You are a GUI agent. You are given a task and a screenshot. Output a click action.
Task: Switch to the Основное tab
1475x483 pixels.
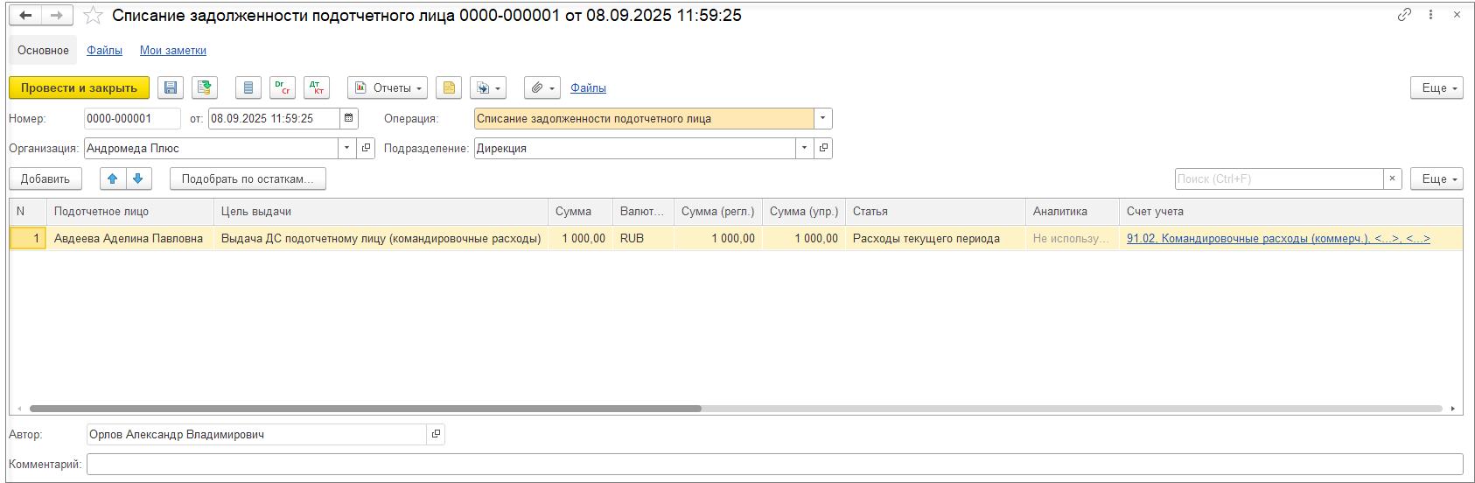43,50
